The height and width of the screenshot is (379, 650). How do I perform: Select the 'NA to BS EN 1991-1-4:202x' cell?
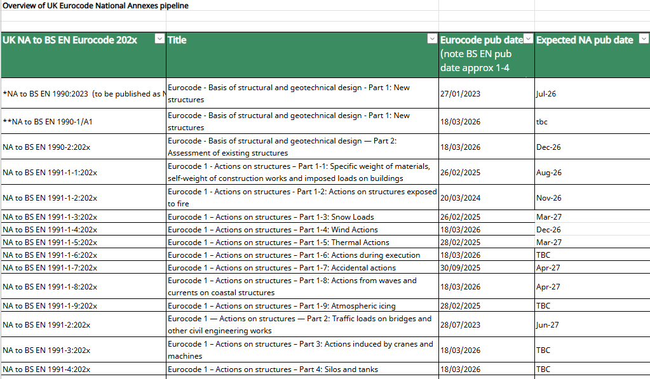(x=83, y=229)
